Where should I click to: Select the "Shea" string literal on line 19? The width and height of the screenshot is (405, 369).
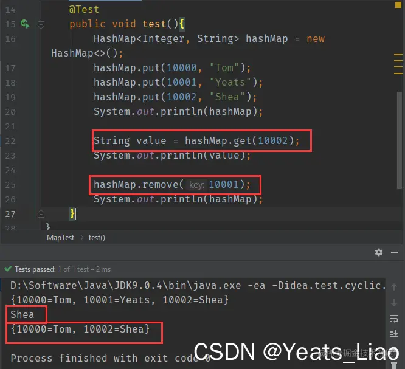(227, 97)
